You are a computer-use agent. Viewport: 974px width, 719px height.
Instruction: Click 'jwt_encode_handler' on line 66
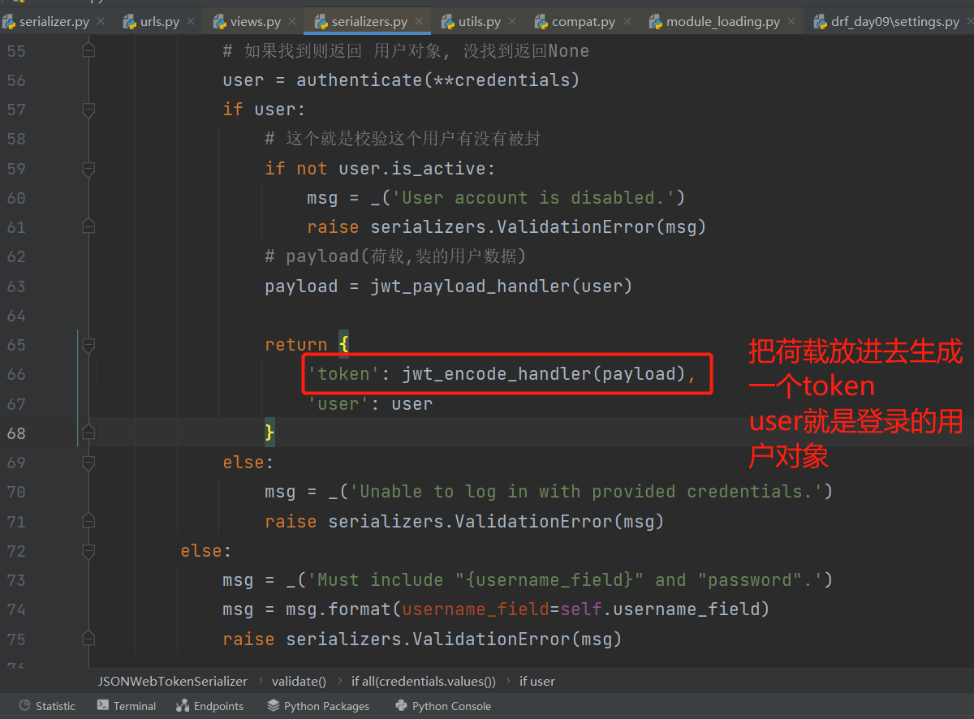(x=497, y=374)
